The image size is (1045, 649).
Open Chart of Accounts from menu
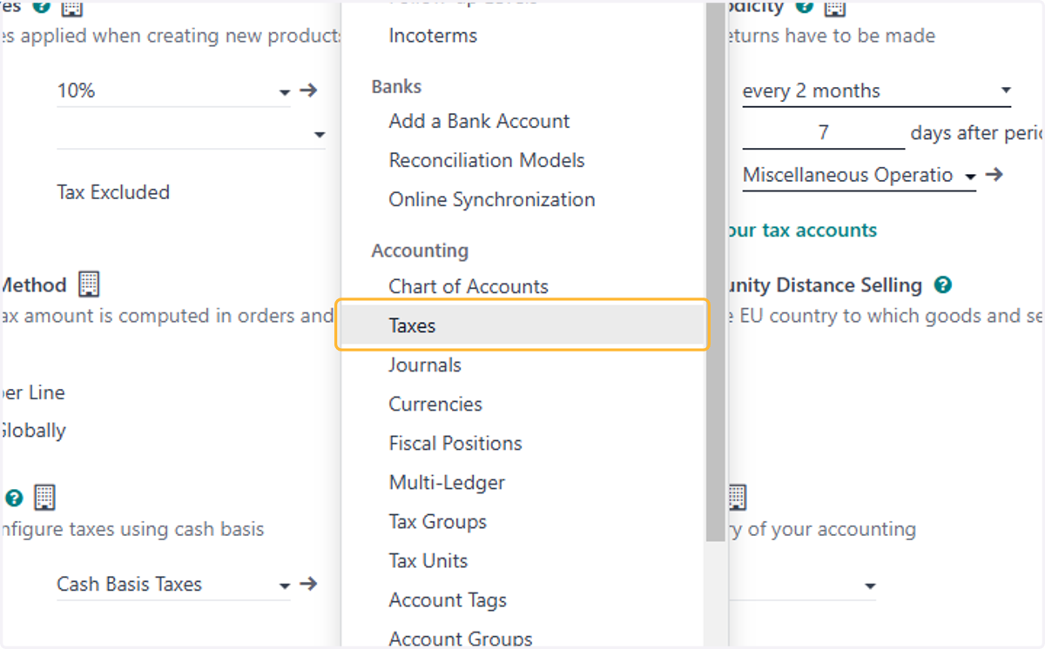tap(469, 286)
